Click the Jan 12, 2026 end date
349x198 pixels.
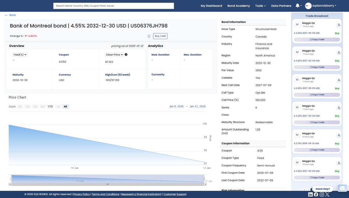click(198, 106)
